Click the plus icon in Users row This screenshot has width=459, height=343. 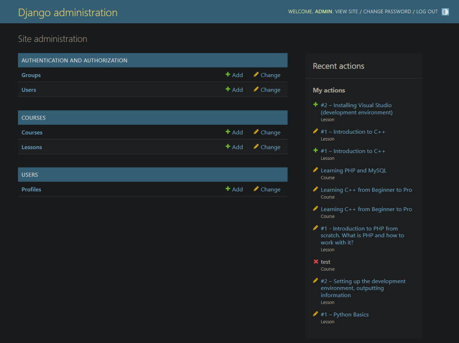coord(228,89)
